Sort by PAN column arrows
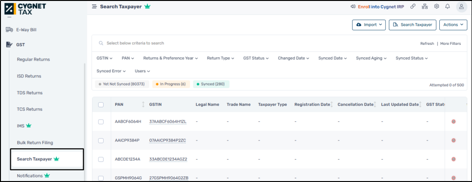472x182 pixels. click(143, 105)
